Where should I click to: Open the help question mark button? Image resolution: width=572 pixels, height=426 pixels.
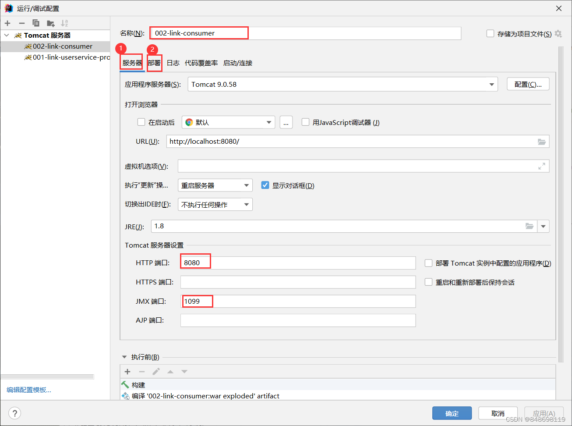pos(15,413)
